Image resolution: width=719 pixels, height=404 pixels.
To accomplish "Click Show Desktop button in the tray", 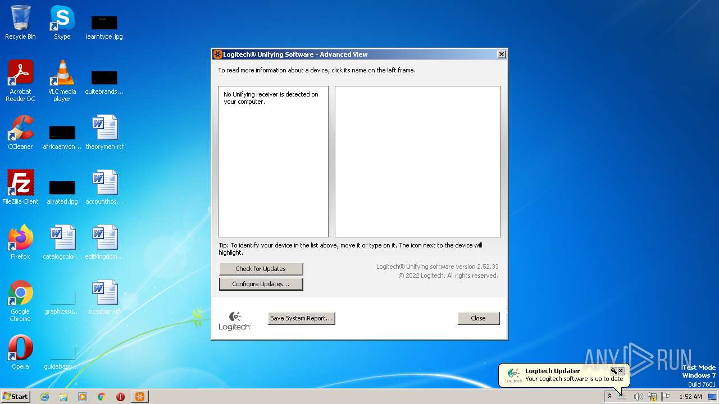I will click(712, 397).
